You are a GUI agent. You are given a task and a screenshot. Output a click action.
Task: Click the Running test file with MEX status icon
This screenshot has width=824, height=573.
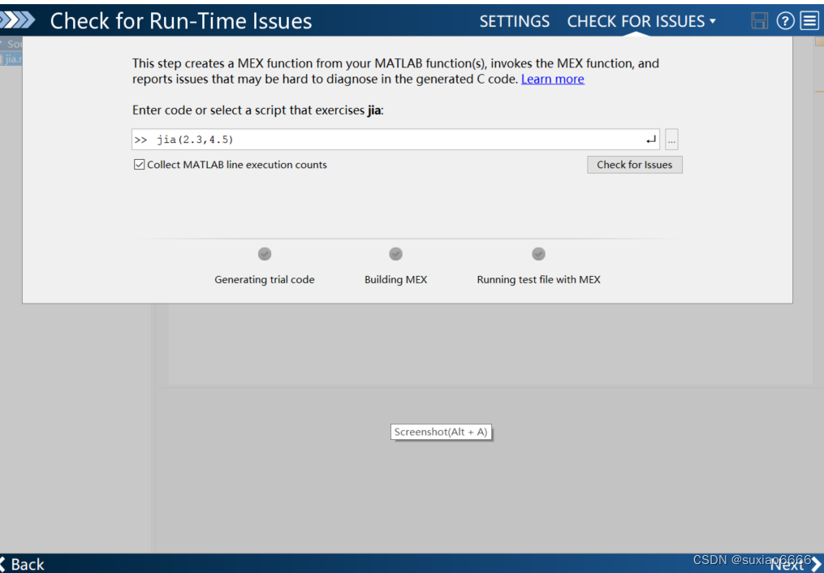click(x=539, y=254)
